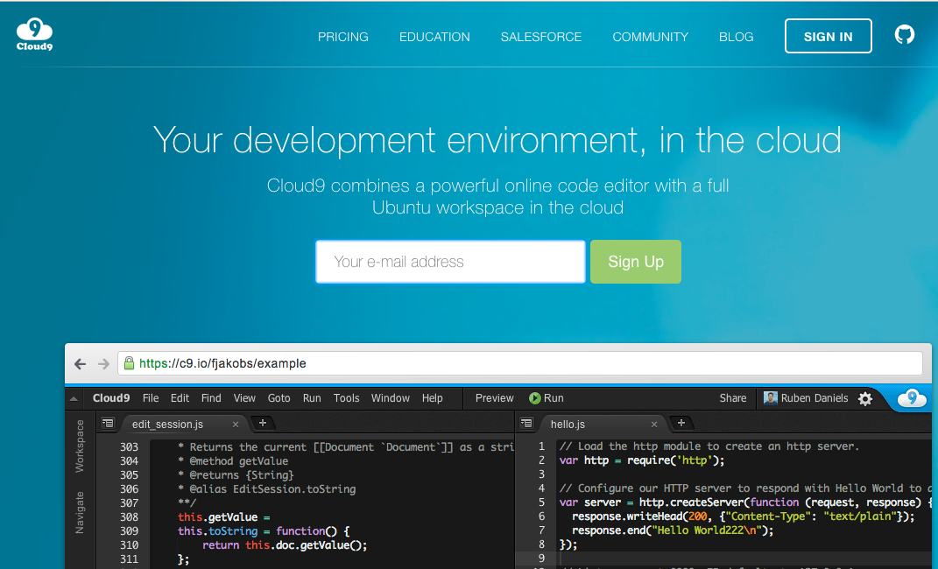The width and height of the screenshot is (938, 569).
Task: Close the edit_session.js tab
Action: tap(236, 425)
